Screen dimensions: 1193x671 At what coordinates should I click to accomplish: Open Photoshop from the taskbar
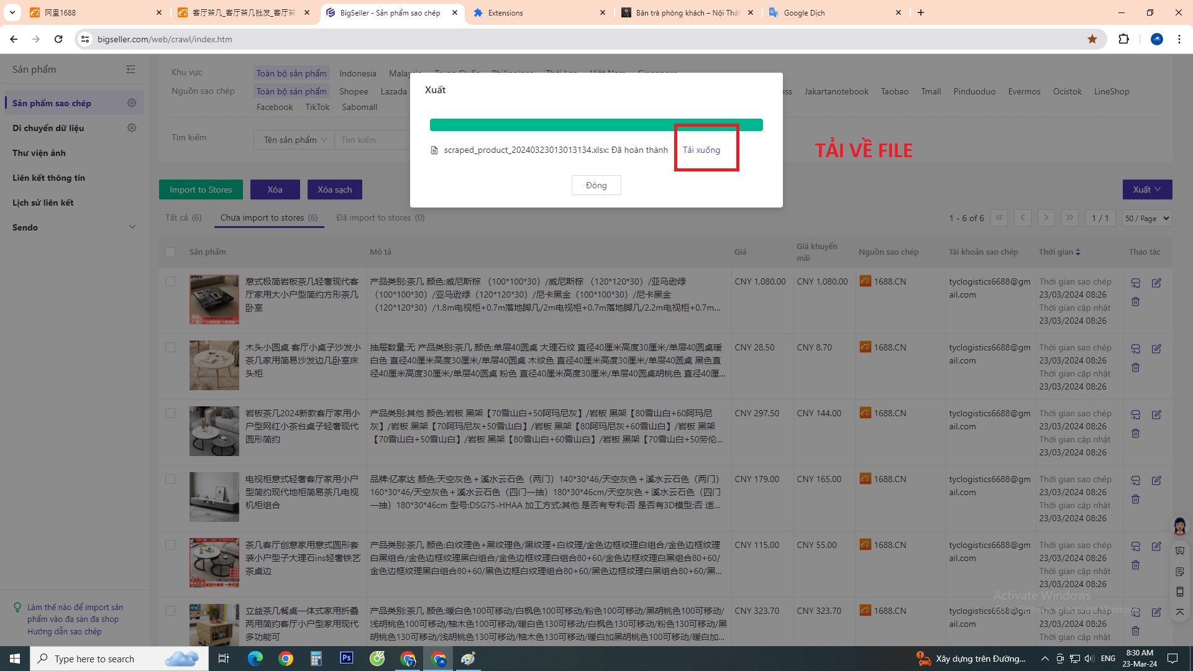347,658
